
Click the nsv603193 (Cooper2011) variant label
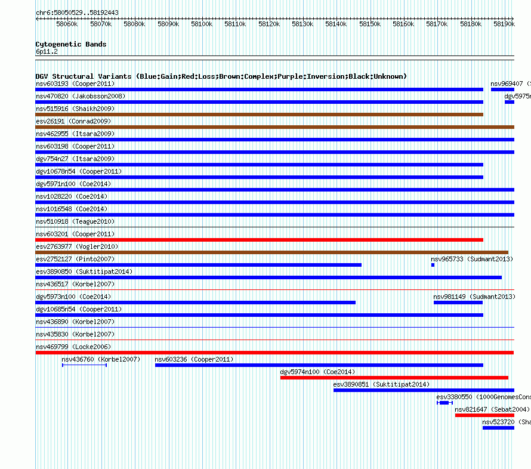[75, 84]
